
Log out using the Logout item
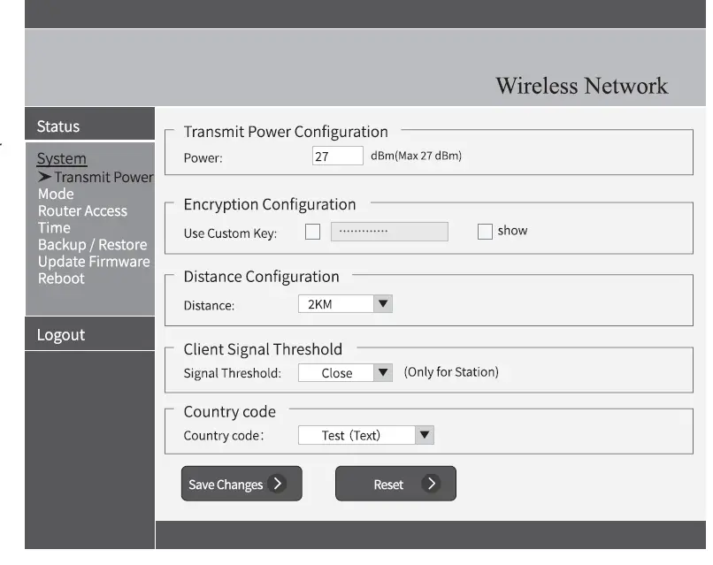[89, 334]
